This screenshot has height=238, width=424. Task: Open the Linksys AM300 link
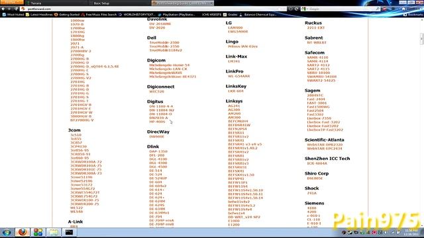coord(234,118)
